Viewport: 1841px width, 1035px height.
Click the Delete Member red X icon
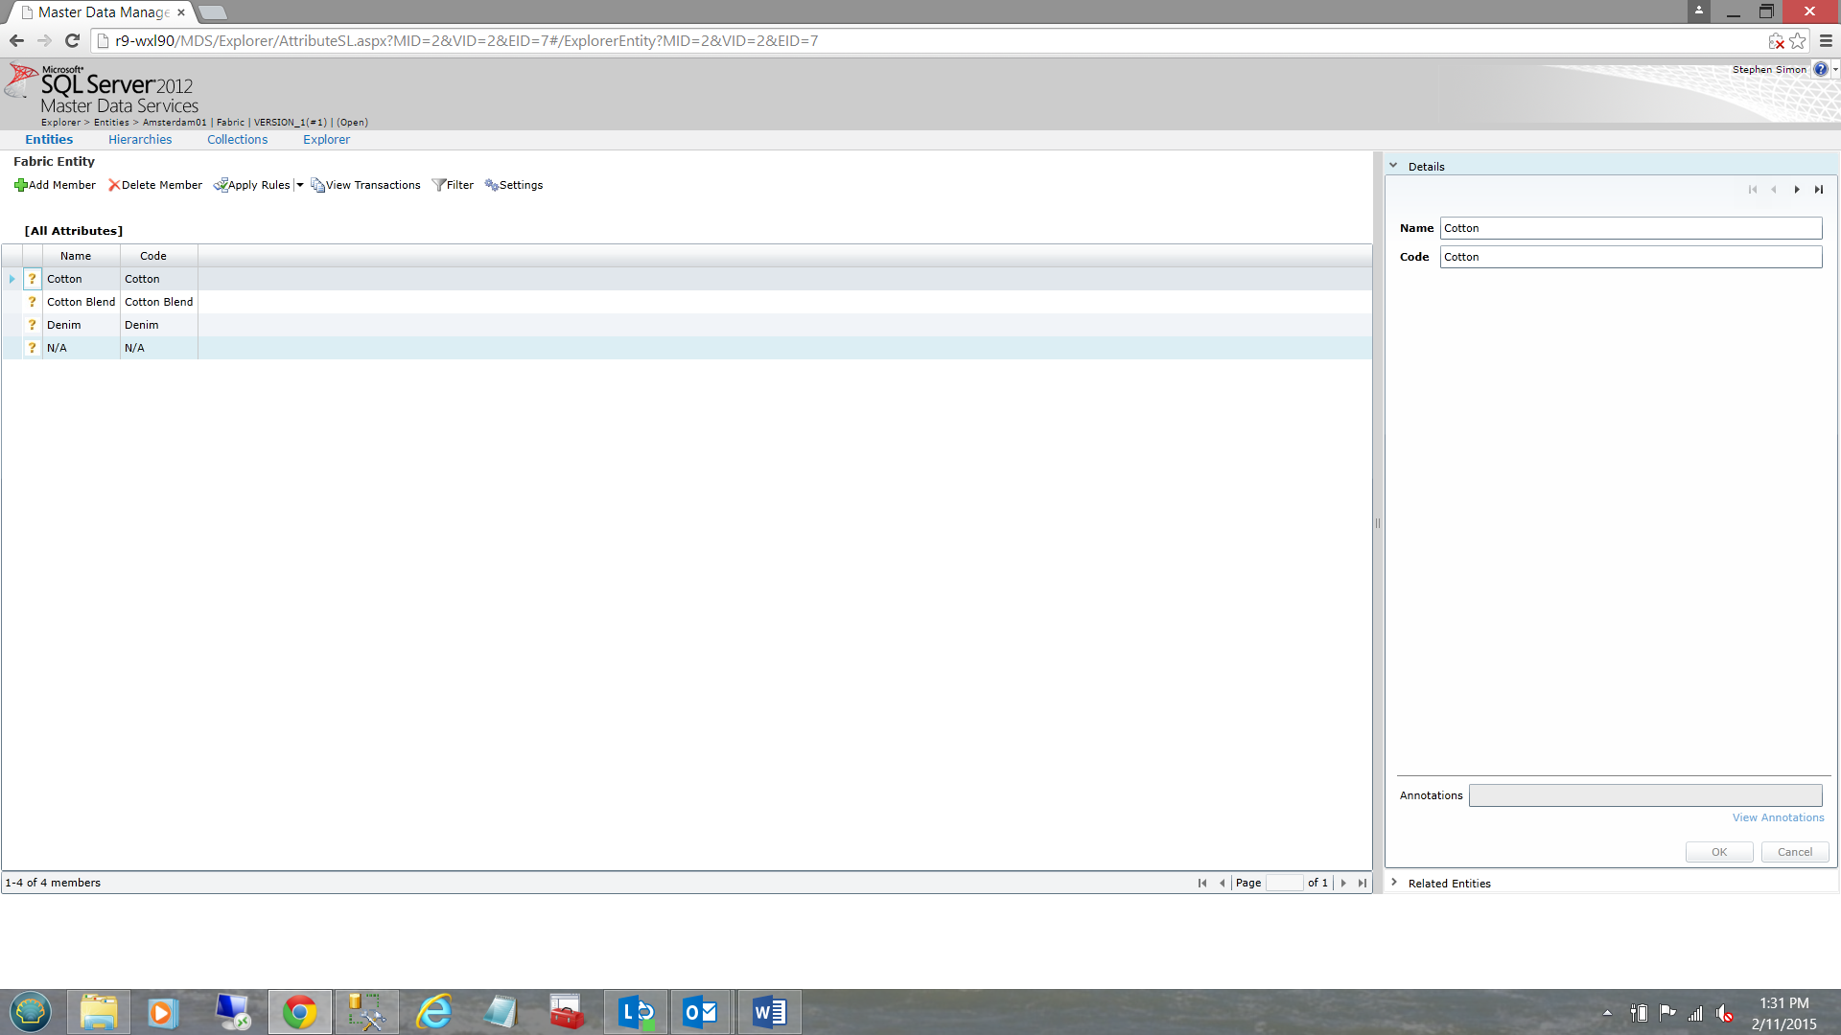114,185
